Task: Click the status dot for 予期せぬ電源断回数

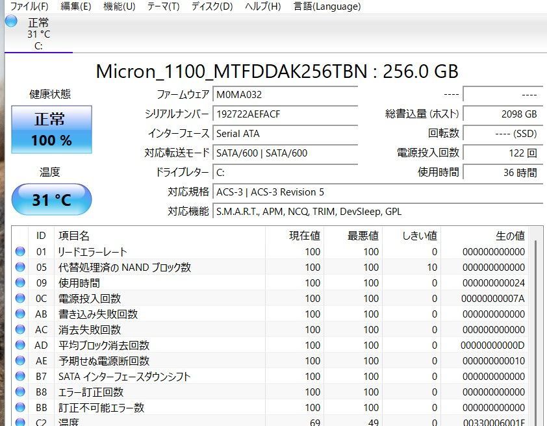Action: point(21,360)
